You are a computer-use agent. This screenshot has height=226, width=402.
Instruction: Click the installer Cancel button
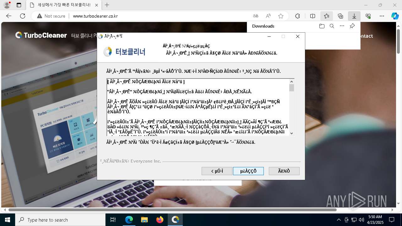pos(284,171)
